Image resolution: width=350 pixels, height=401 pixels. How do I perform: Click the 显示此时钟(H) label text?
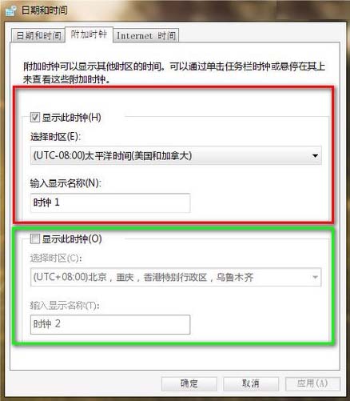pyautogui.click(x=71, y=118)
